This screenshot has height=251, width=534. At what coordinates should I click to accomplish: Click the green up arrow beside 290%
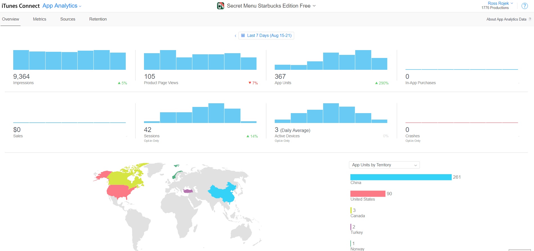click(377, 83)
